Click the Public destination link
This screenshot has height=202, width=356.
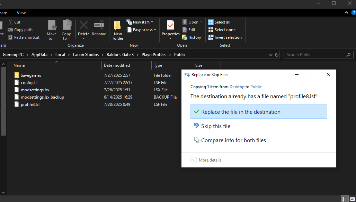point(256,87)
